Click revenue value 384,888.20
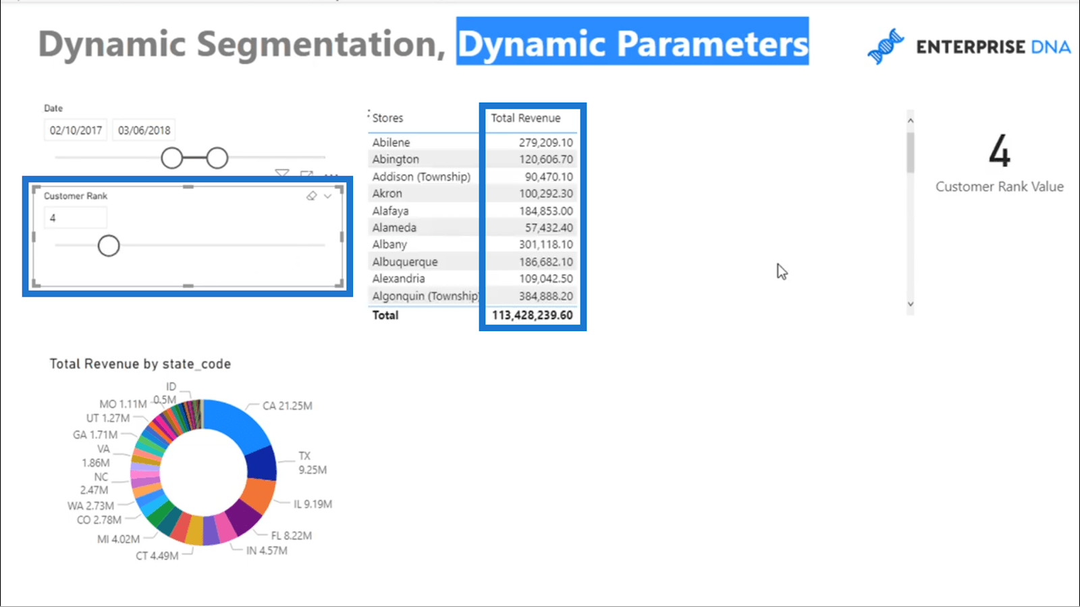This screenshot has height=607, width=1080. tap(545, 296)
